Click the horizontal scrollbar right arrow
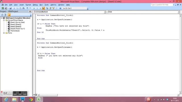This screenshot has width=182, height=102. (x=178, y=95)
